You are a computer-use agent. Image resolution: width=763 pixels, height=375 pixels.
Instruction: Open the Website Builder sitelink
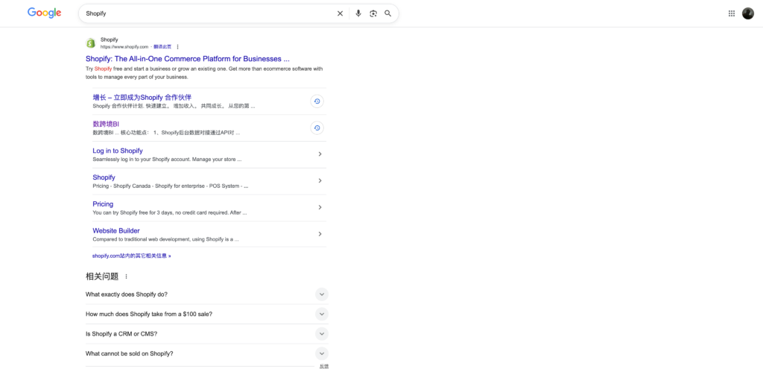click(116, 230)
